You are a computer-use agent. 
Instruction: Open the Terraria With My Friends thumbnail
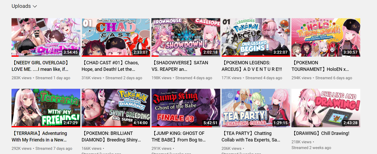[x=46, y=108]
